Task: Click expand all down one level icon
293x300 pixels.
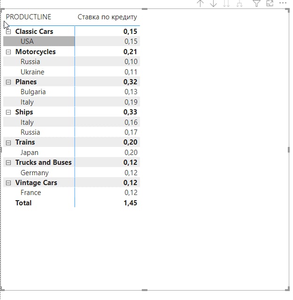Action: tap(239, 3)
